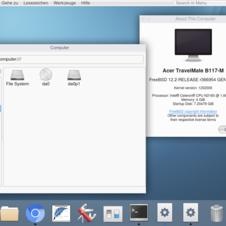The image size is (226, 226).
Task: Open the FreeBSD copyright information link
Action: point(193,111)
